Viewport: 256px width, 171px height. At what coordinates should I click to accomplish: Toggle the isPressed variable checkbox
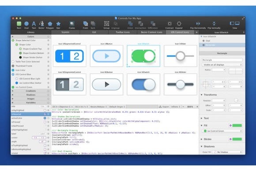45,122
